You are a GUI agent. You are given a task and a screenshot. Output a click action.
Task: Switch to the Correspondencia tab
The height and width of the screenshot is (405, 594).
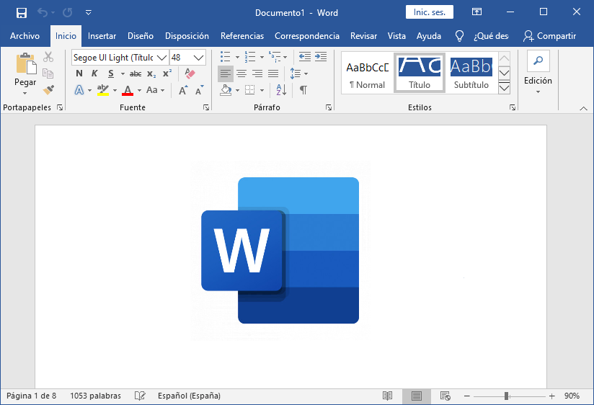click(307, 36)
